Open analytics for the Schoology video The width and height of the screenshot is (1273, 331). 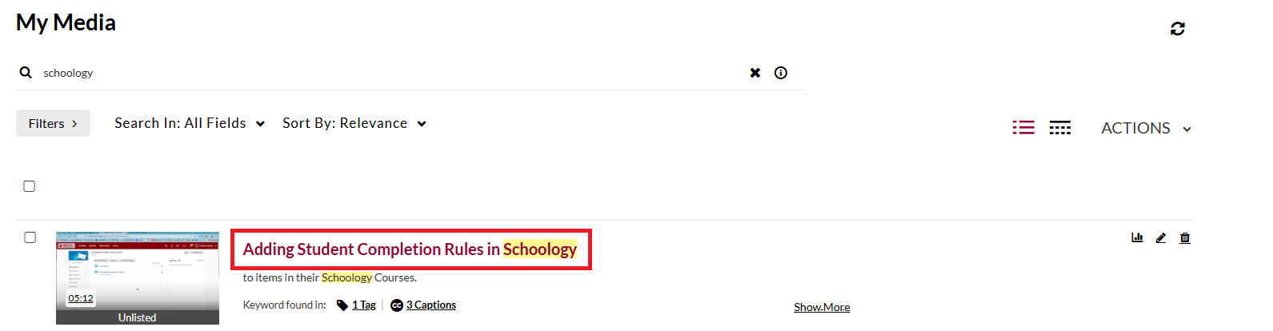click(1137, 237)
